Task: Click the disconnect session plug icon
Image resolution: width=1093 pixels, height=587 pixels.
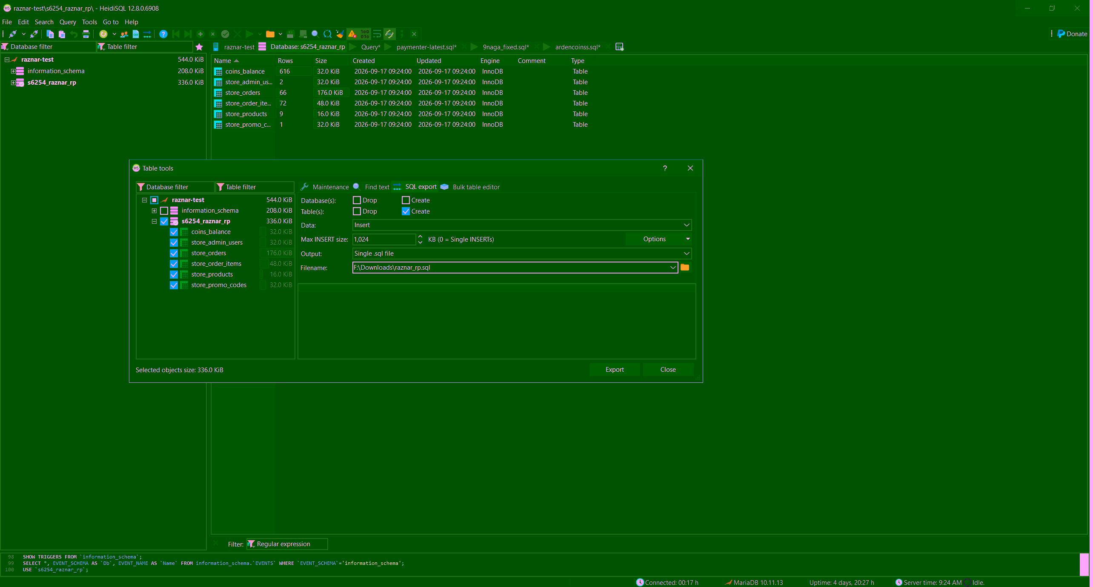Action: [x=34, y=34]
